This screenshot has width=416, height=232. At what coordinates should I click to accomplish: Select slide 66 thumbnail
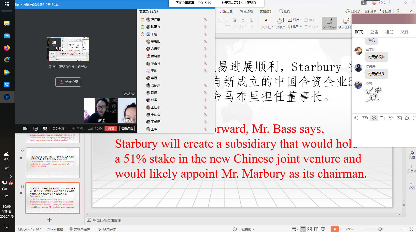tap(53, 163)
